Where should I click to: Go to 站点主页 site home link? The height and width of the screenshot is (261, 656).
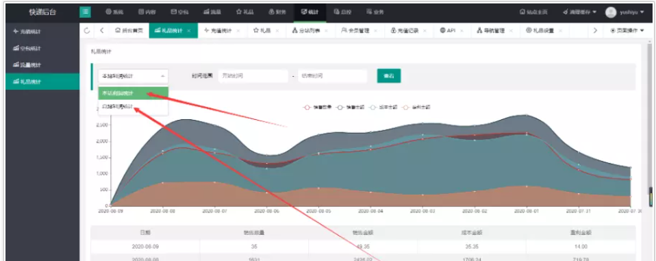[534, 12]
